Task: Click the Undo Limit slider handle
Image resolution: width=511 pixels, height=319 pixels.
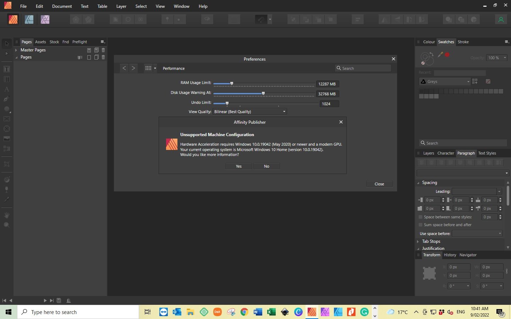Action: point(227,103)
